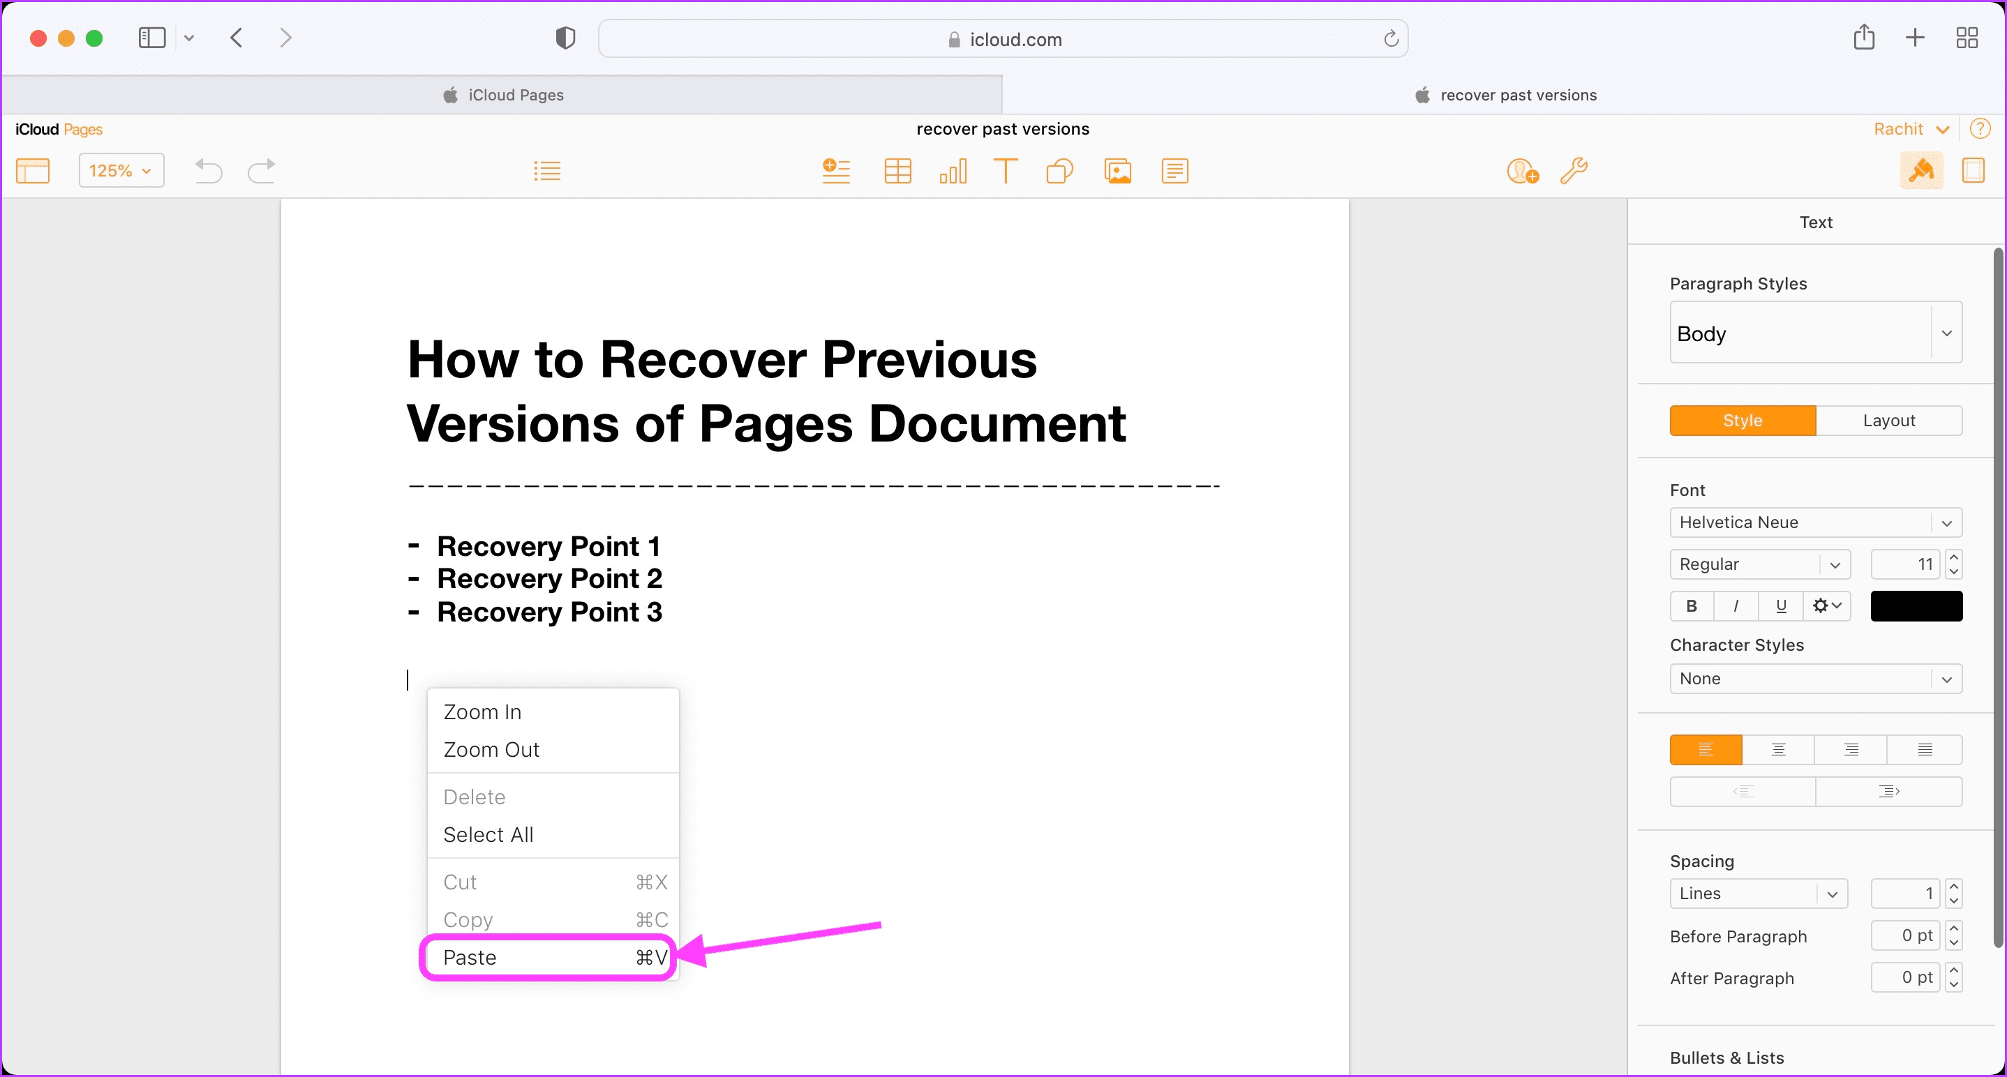
Task: Insert a chart using the Chart icon
Action: point(953,170)
